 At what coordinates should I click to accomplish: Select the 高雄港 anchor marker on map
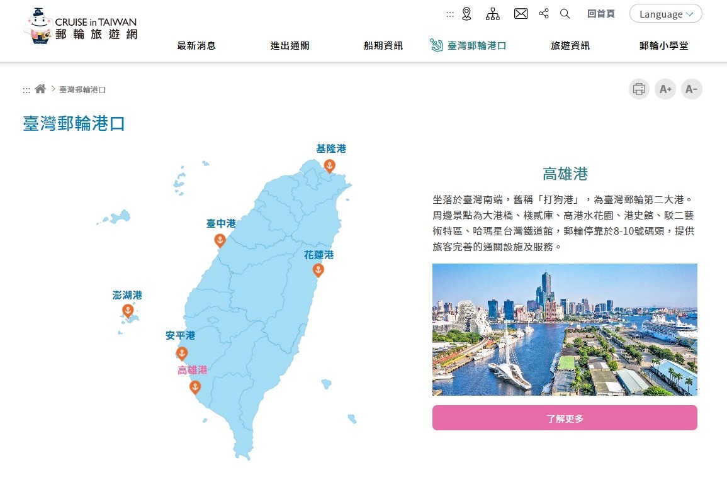click(x=195, y=387)
